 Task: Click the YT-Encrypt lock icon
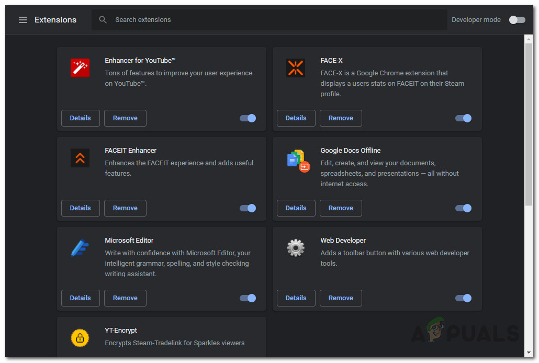click(x=80, y=338)
